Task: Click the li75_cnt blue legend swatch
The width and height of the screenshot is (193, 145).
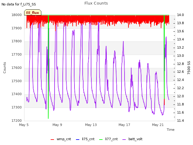Action: click(78, 140)
